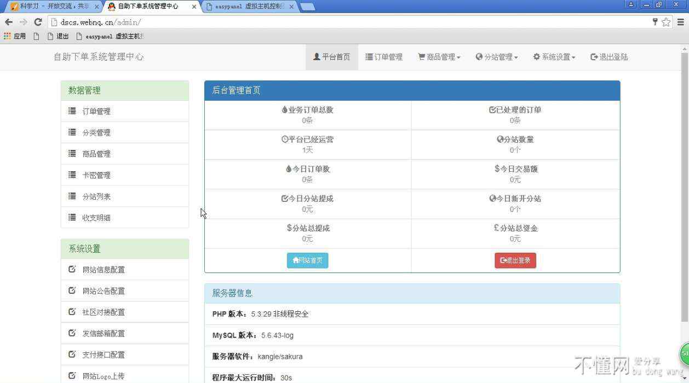The height and width of the screenshot is (383, 689).
Task: Click the list icon beside 订单管理 in sidebar
Action: [x=72, y=111]
